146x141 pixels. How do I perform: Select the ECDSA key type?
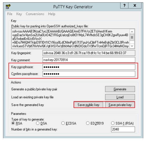pyautogui.click(x=63, y=123)
